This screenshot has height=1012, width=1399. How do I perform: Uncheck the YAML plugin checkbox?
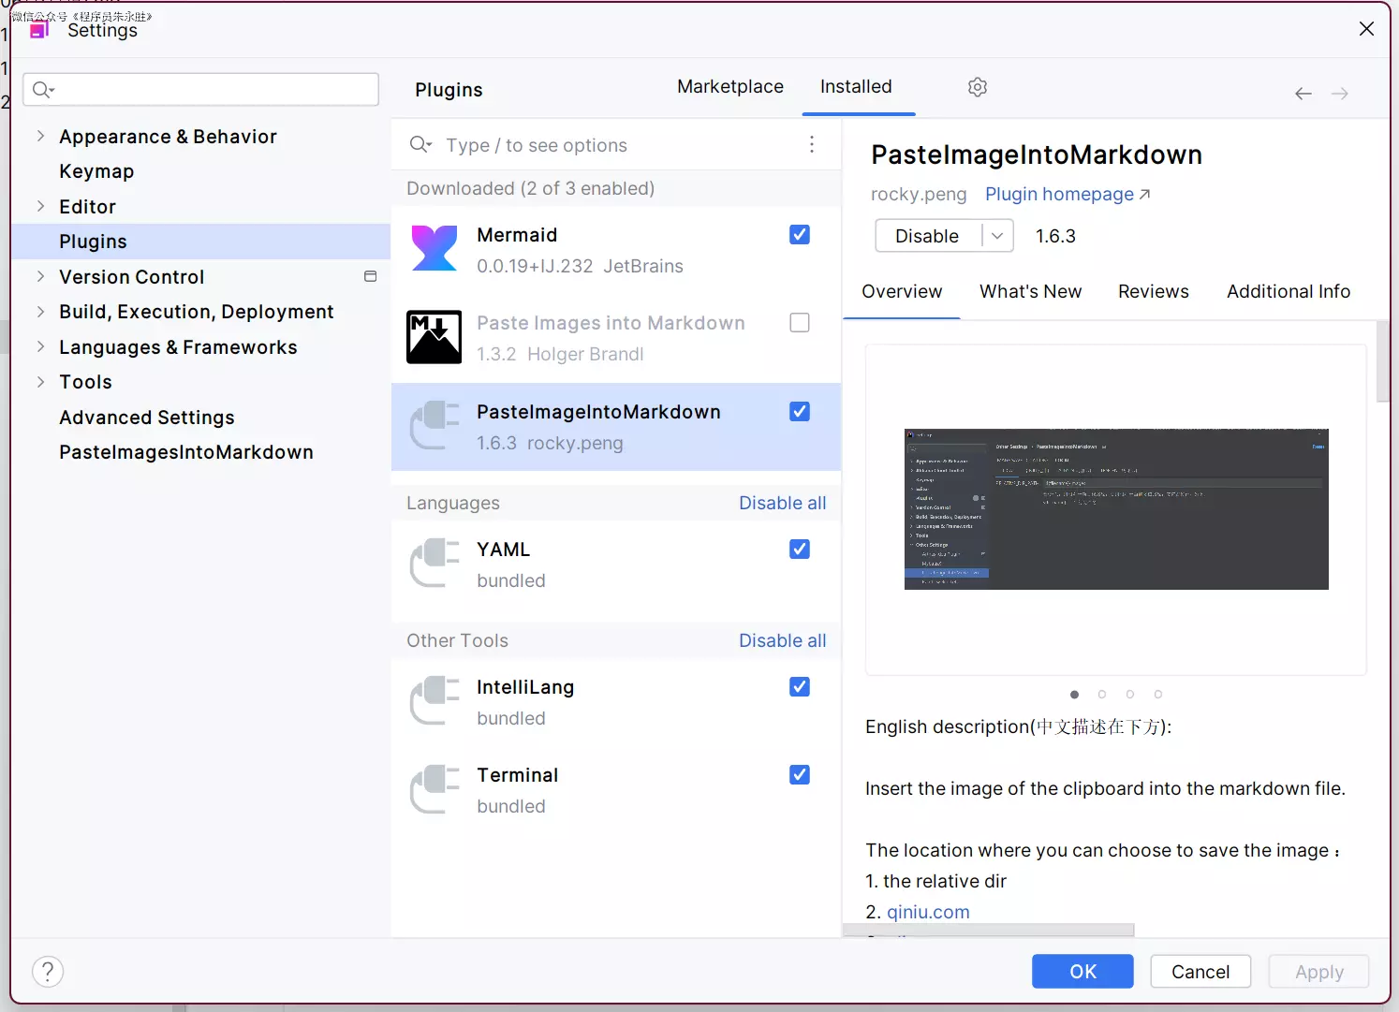800,550
